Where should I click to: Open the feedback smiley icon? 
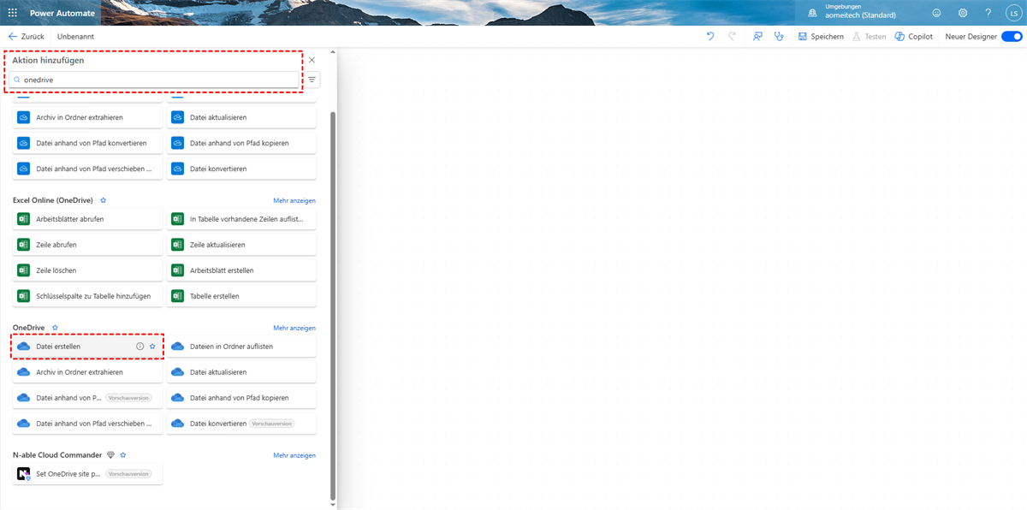pos(936,13)
